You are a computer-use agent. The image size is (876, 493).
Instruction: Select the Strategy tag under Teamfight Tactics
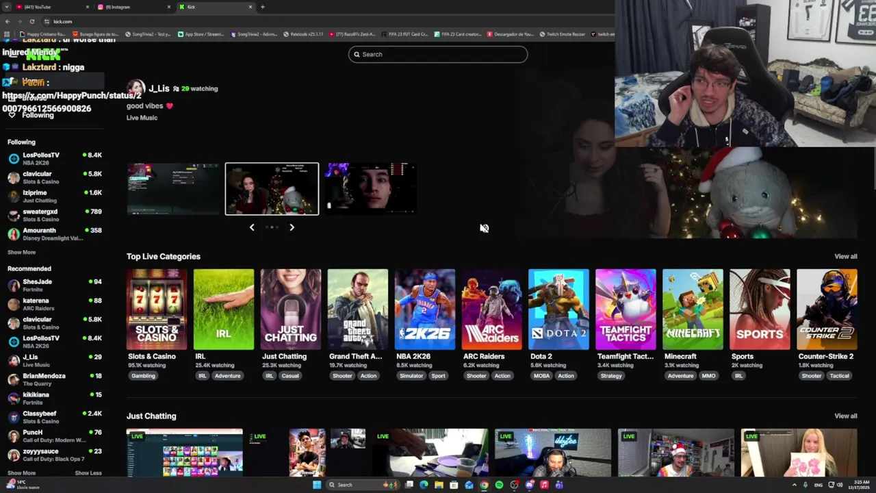click(611, 376)
